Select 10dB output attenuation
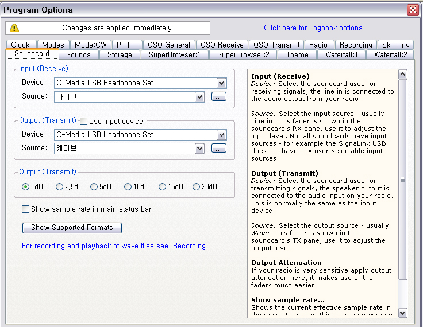The width and height of the screenshot is (423, 327). [x=128, y=187]
